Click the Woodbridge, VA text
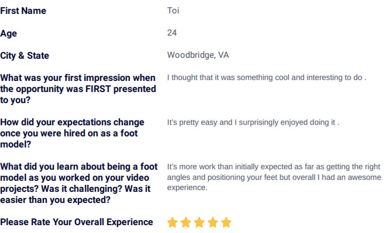 tap(198, 55)
